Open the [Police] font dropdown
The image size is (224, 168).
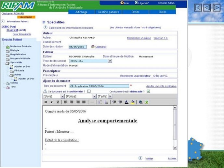click(x=94, y=96)
